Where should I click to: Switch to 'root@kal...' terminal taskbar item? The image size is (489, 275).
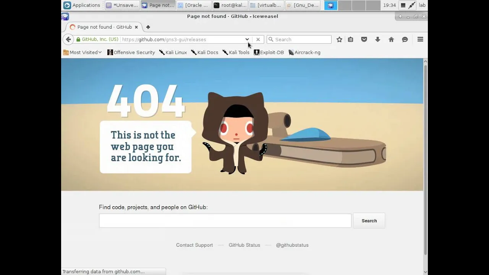pos(230,5)
